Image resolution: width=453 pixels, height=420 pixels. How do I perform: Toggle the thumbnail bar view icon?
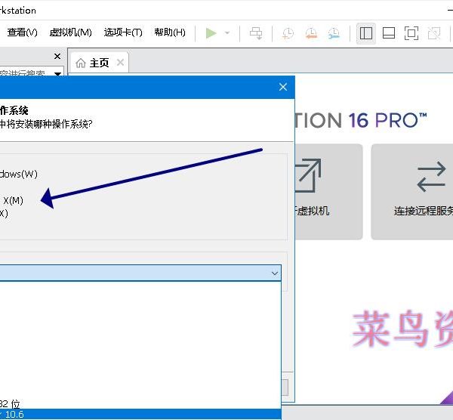coord(389,32)
